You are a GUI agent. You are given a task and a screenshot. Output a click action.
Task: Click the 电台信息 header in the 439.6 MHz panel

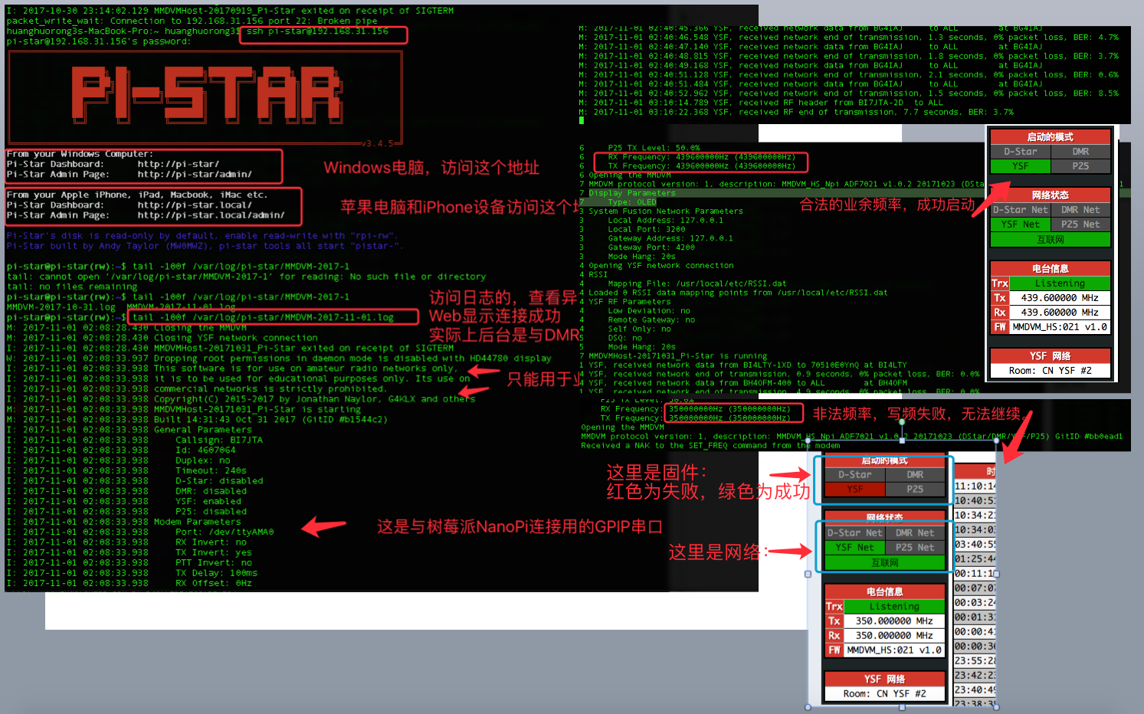pyautogui.click(x=1051, y=269)
